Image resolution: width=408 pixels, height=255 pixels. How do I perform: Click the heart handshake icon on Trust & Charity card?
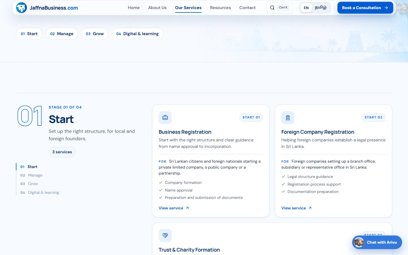point(165,235)
